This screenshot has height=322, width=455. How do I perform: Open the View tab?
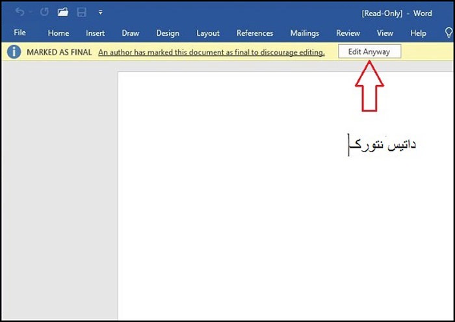pos(385,33)
